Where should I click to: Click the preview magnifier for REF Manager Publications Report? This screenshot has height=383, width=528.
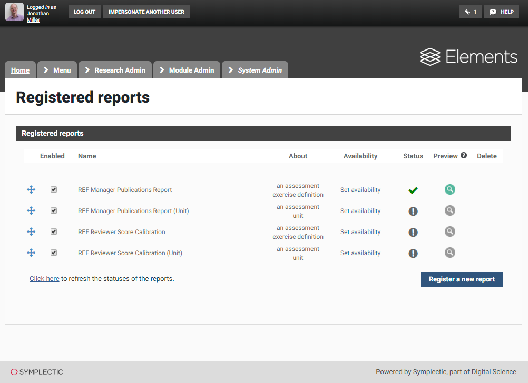click(449, 189)
